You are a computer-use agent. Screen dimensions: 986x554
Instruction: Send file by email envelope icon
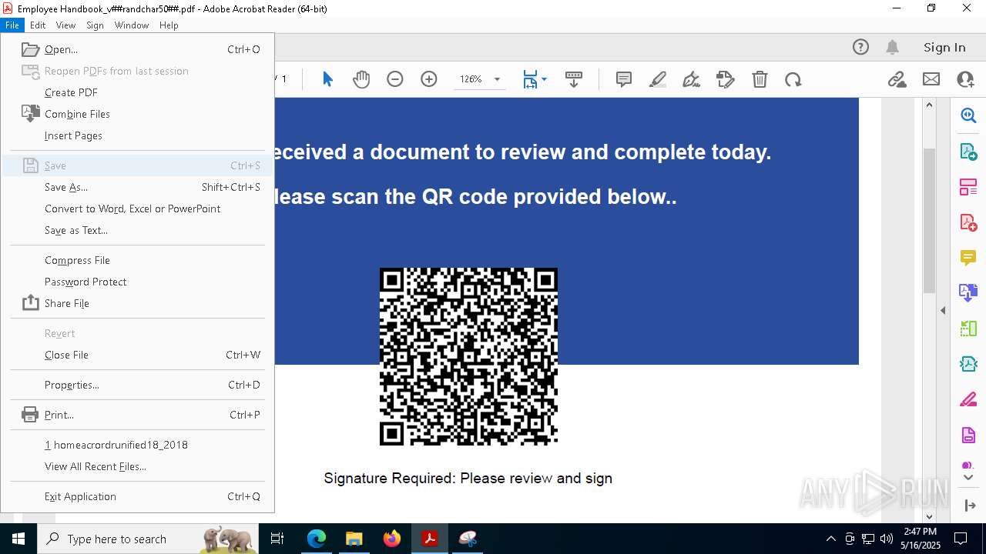click(931, 79)
